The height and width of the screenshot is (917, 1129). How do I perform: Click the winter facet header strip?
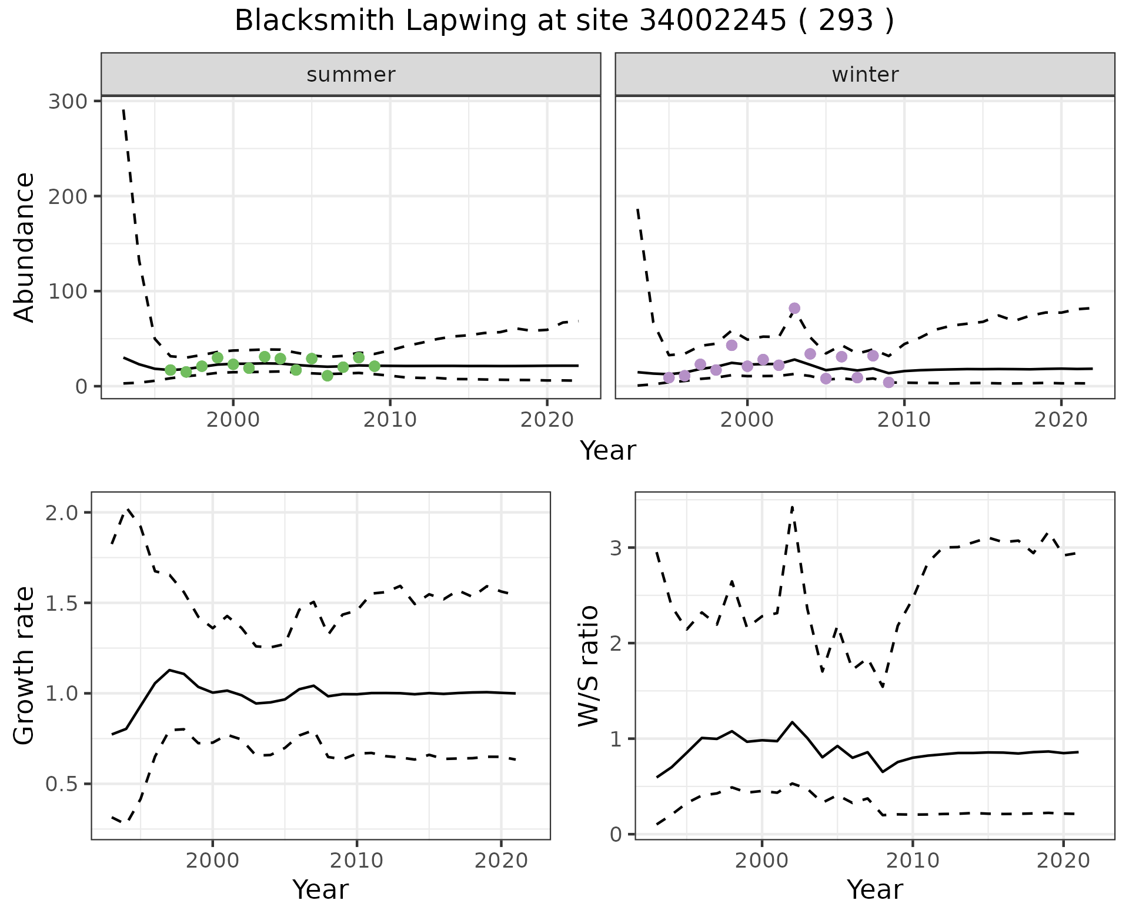coord(864,75)
